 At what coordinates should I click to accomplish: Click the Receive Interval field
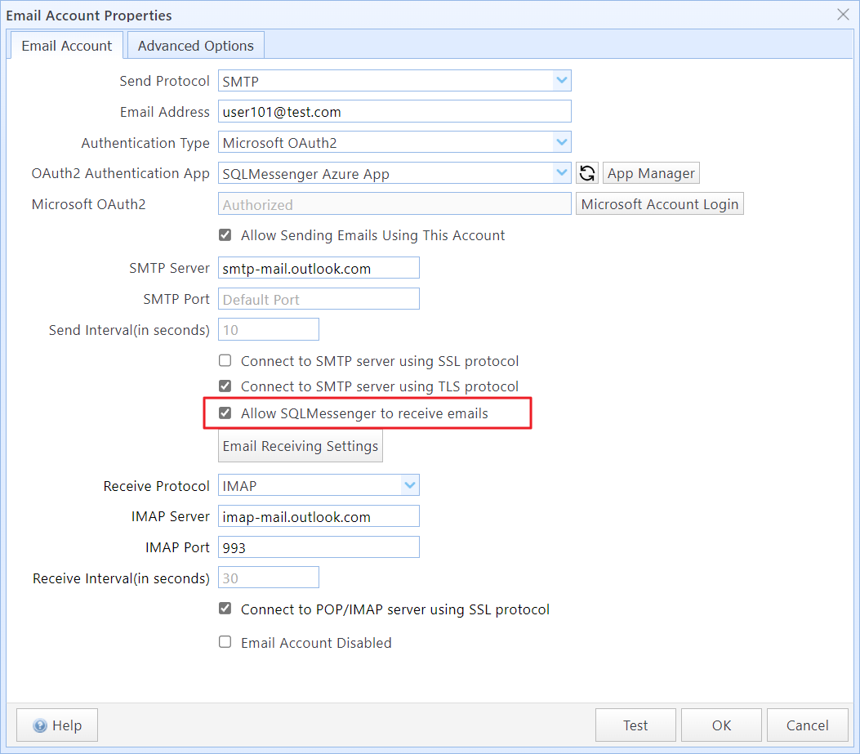tap(269, 578)
